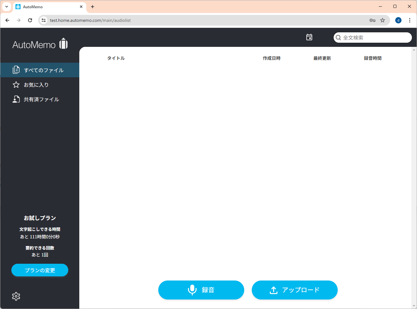Click the プランの変更 button
417x309 pixels.
(40, 270)
